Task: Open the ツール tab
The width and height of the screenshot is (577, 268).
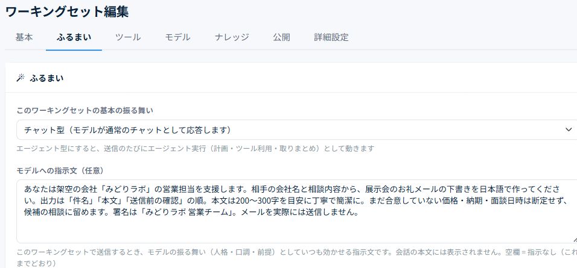Action: coord(128,37)
